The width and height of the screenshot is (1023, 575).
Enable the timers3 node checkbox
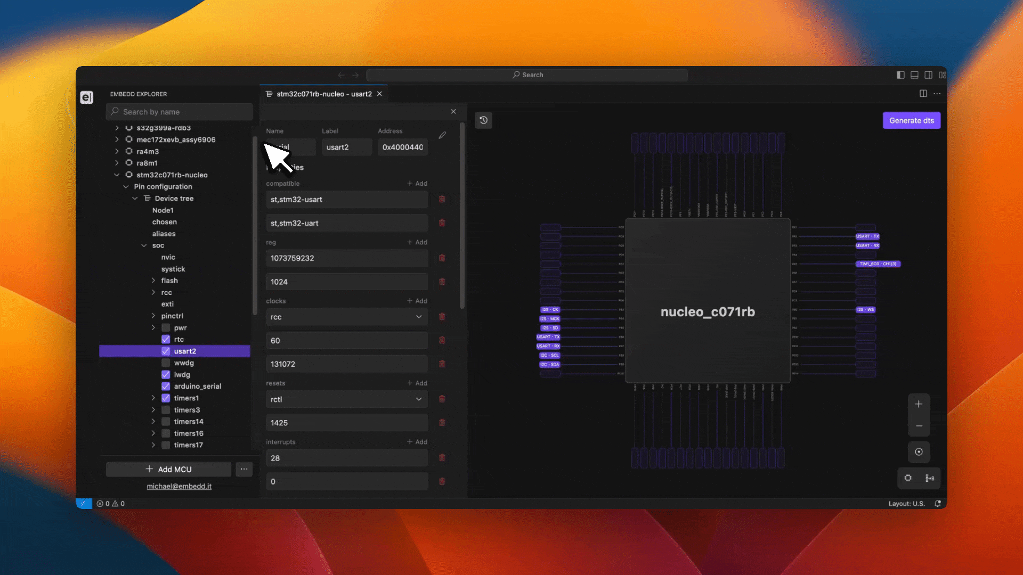166,410
